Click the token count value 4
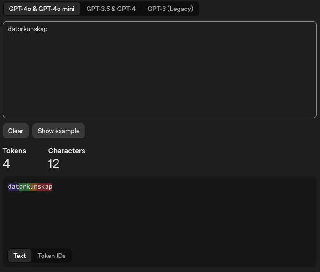The image size is (320, 272). click(6, 164)
